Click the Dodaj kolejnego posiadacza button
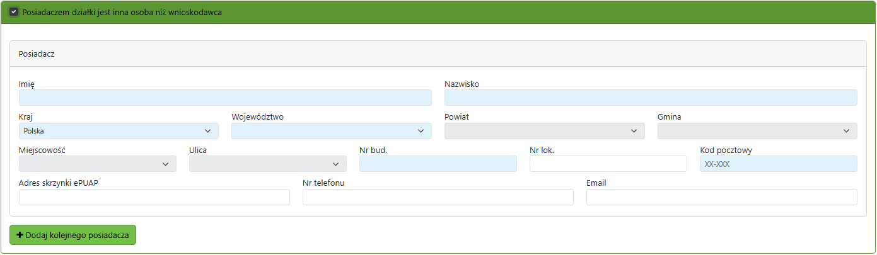The image size is (877, 255). [x=73, y=235]
